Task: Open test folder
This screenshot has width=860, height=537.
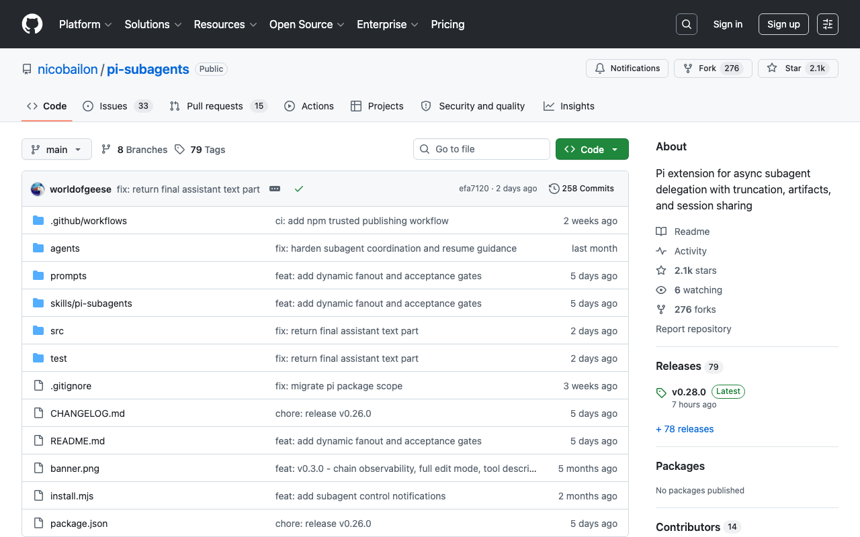Action: (58, 358)
